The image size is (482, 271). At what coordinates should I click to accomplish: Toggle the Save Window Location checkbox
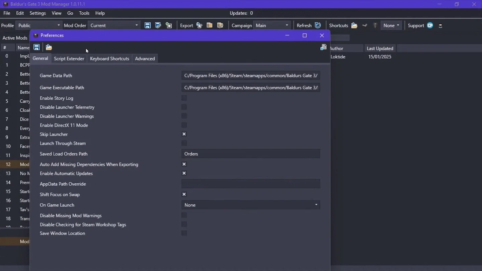pyautogui.click(x=184, y=233)
